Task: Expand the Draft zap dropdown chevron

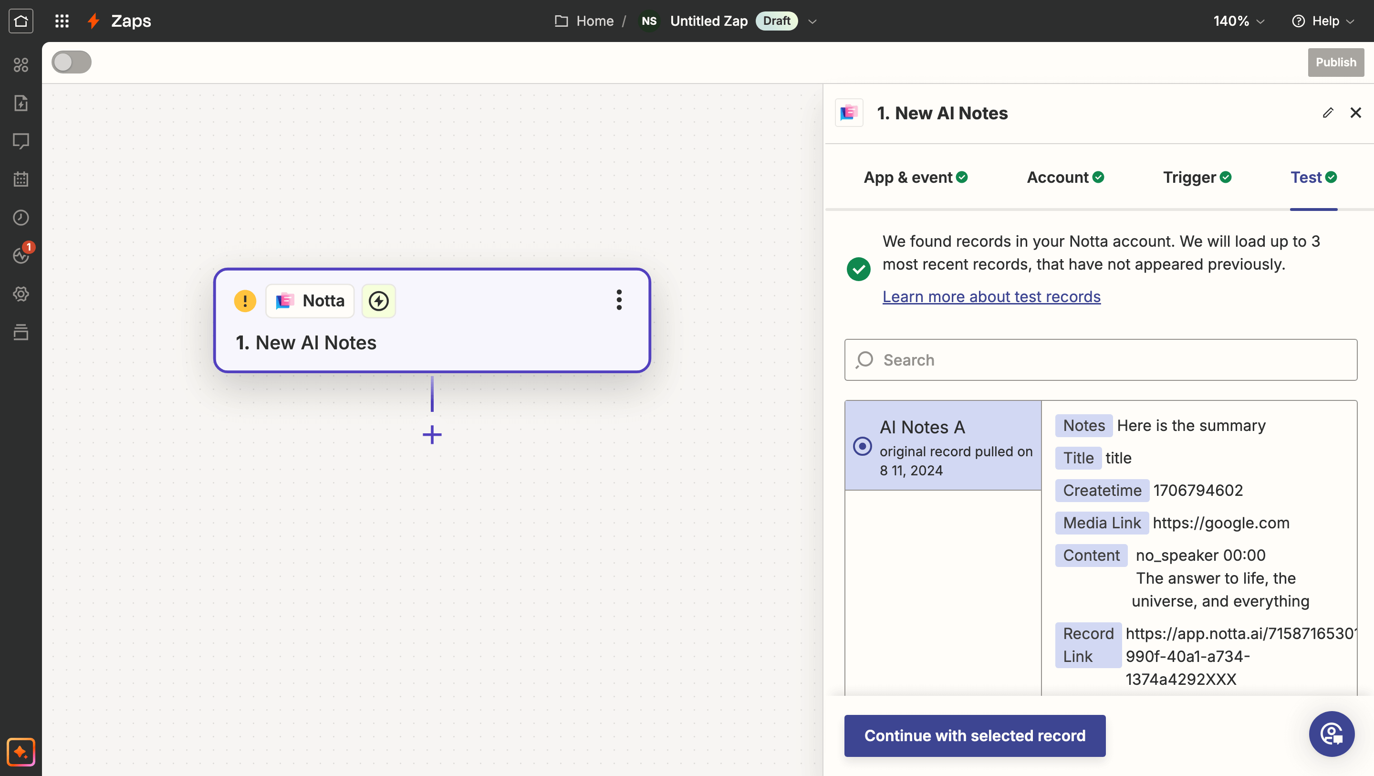Action: 812,21
